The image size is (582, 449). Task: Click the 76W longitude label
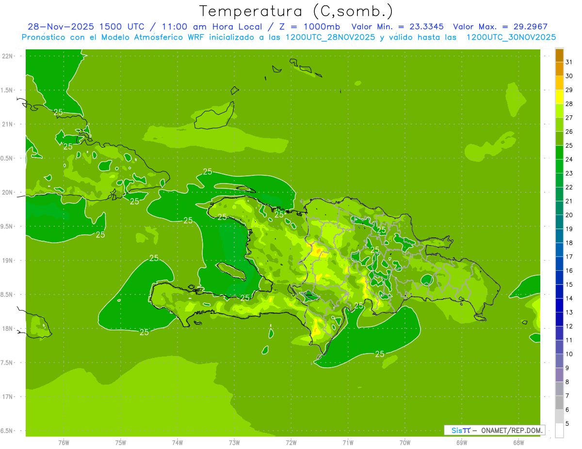tap(64, 443)
